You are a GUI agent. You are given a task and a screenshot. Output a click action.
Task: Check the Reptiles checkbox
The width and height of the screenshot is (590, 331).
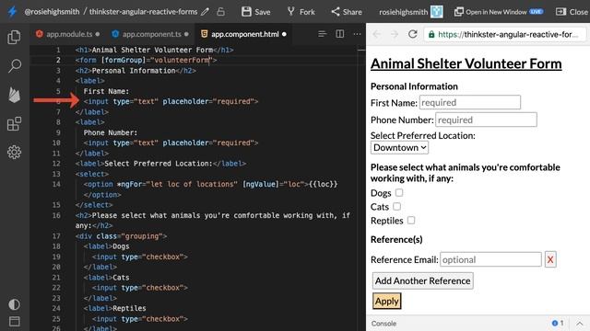click(x=411, y=221)
